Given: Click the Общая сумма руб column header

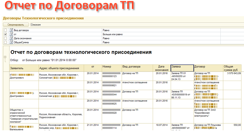Looking at the screenshot, I should [x=232, y=68].
